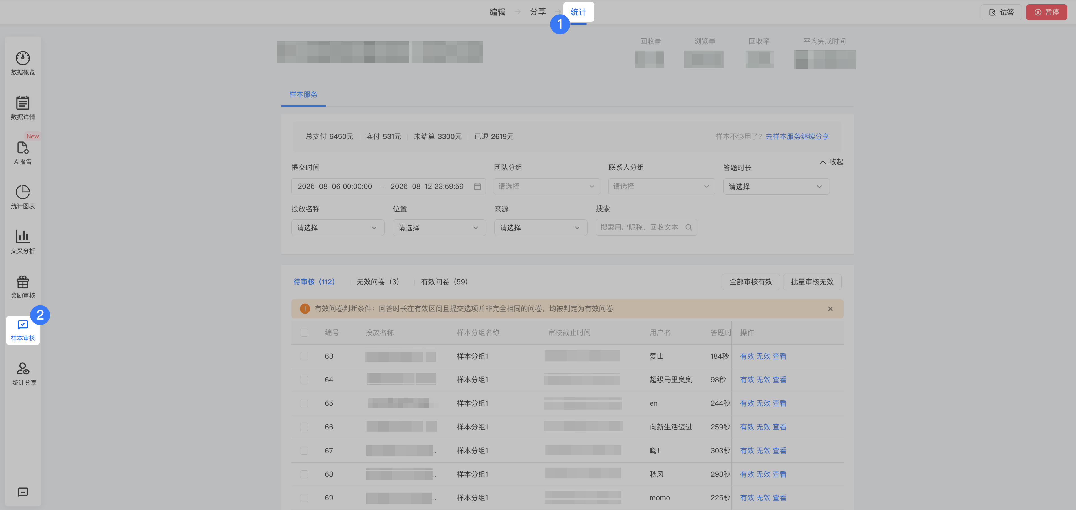
Task: Open the AI报告 sidebar icon
Action: tap(23, 148)
